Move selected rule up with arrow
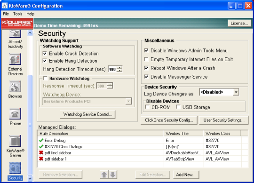 [x=104, y=175]
